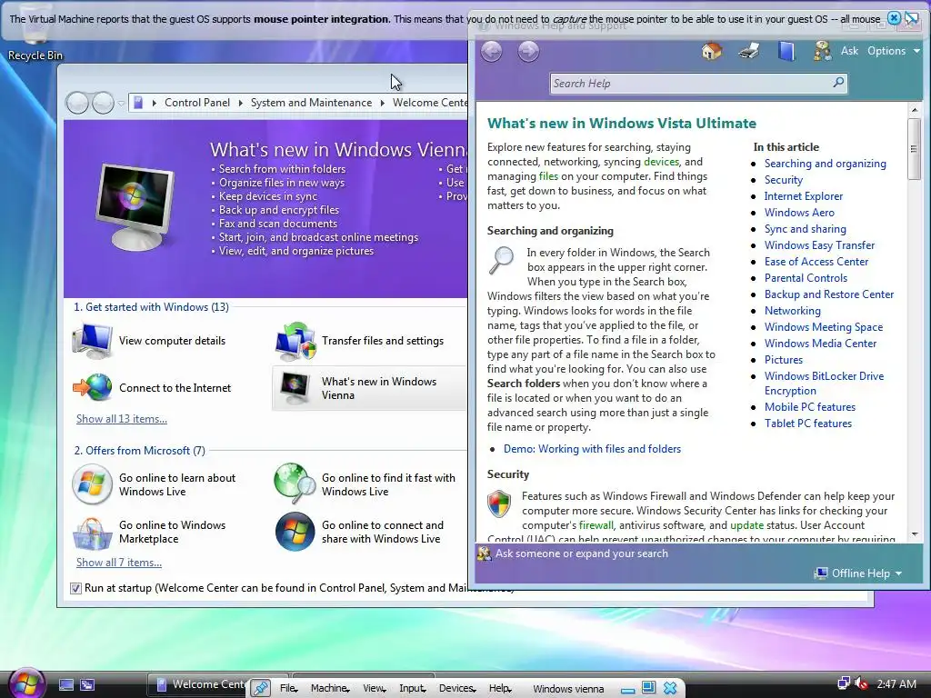Viewport: 931px width, 698px height.
Task: Click VM toolbar restore window icon
Action: point(648,687)
